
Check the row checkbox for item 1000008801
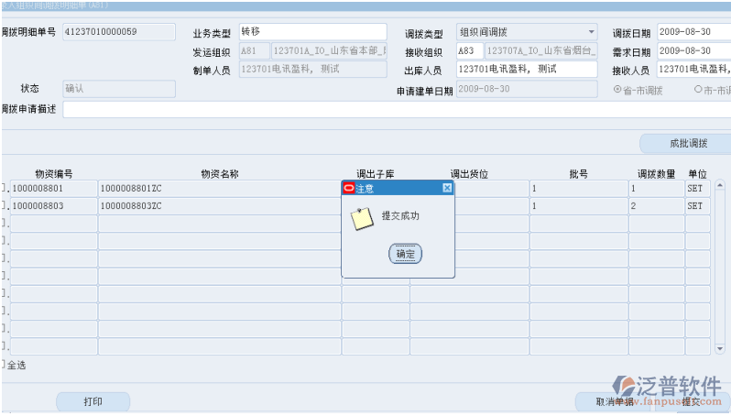[x=3, y=189]
